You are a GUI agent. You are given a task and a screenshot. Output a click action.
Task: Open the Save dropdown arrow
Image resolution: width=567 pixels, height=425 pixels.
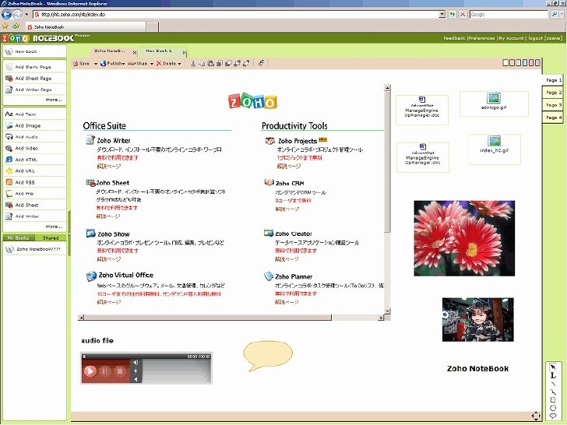click(x=96, y=64)
